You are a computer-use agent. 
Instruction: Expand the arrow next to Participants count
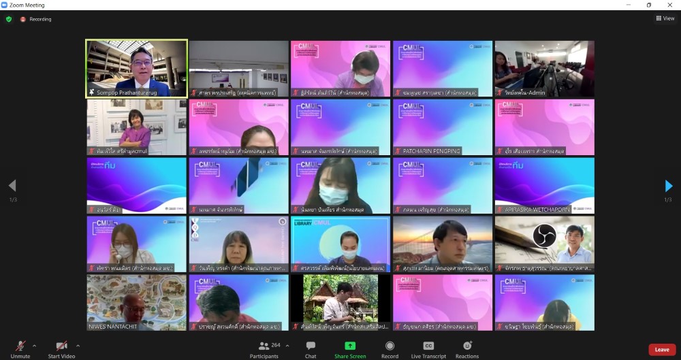click(x=287, y=346)
